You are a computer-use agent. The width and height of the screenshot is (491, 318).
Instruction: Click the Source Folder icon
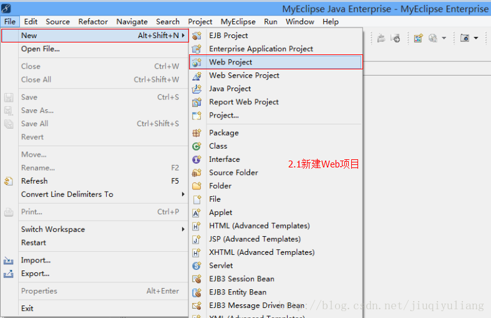[x=197, y=172]
